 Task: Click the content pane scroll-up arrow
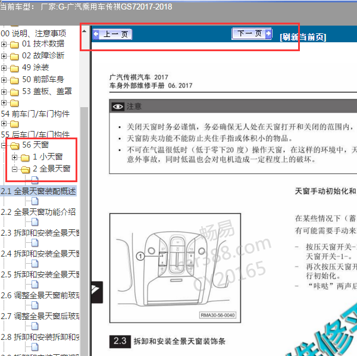(x=84, y=31)
